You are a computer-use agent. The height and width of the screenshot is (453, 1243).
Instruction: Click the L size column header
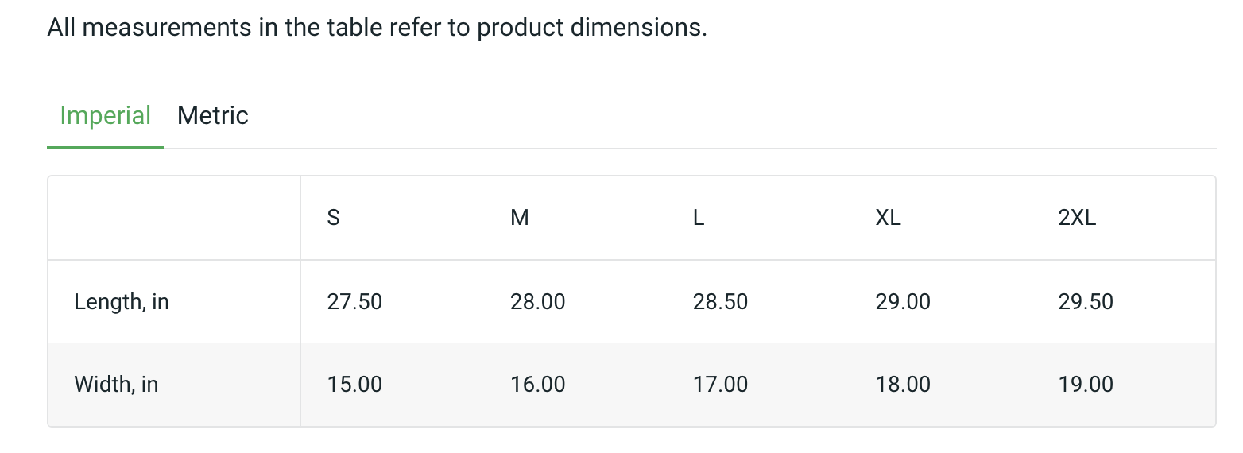699,218
